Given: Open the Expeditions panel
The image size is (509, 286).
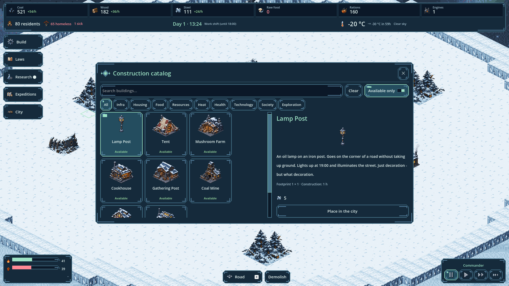Looking at the screenshot, I should pos(23,94).
